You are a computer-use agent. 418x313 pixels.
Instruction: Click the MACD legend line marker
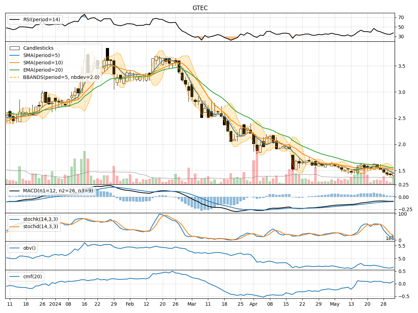(x=15, y=191)
